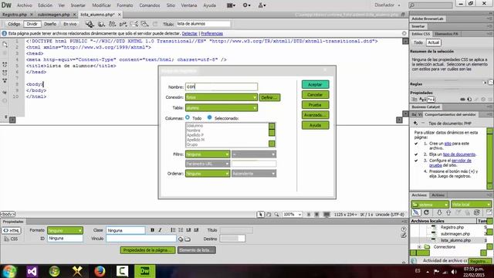Open the site management icon in menu bar
Screen dimensions: 494x278
click(262, 5)
